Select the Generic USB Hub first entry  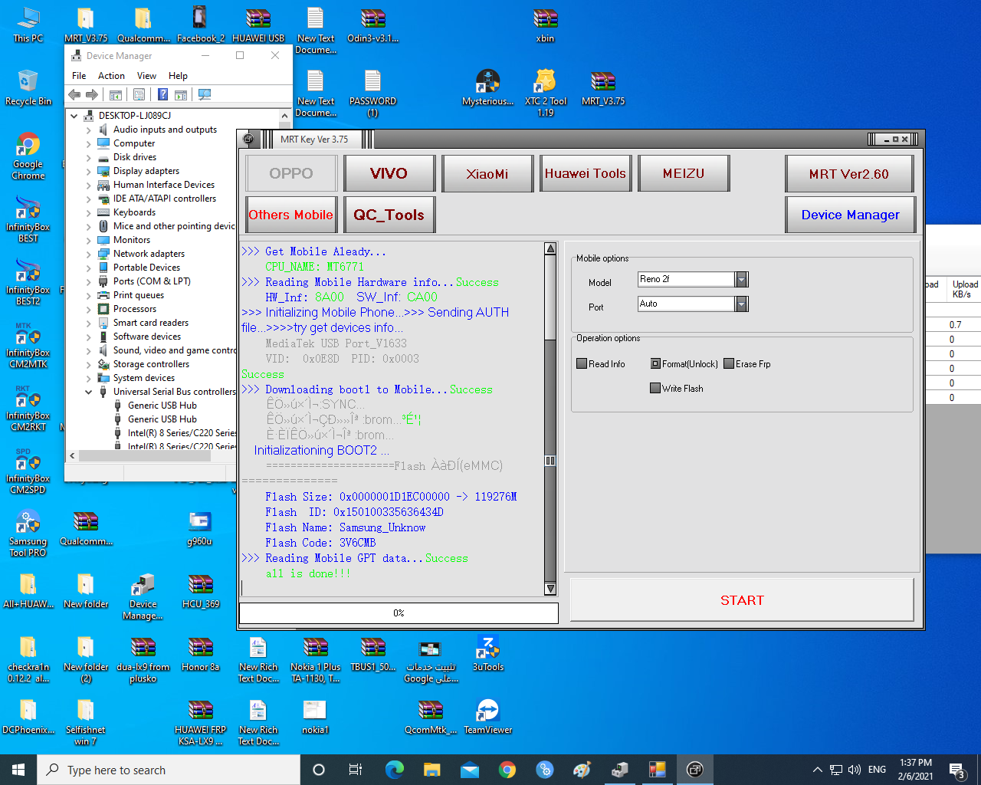(162, 406)
